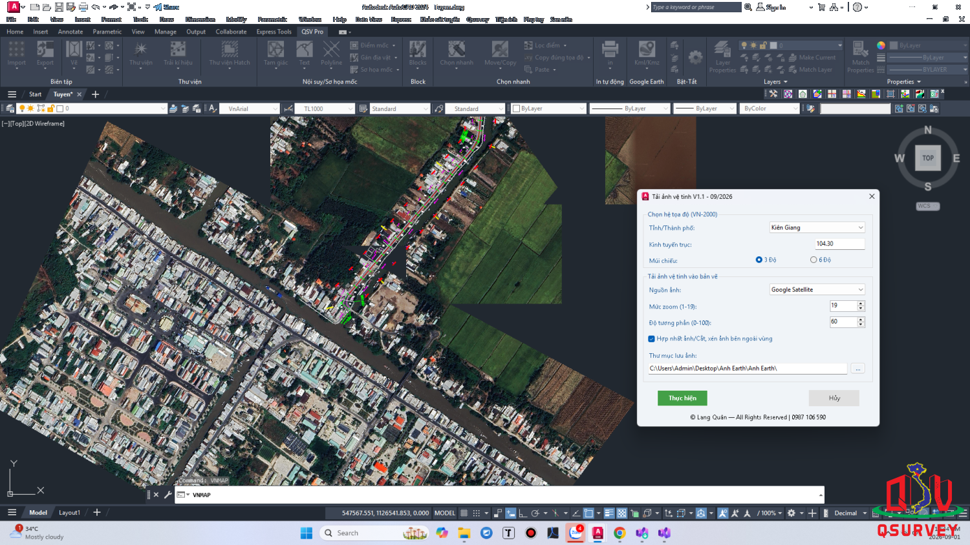Viewport: 970px width, 545px height.
Task: Click the Share button in the title bar
Action: click(167, 7)
